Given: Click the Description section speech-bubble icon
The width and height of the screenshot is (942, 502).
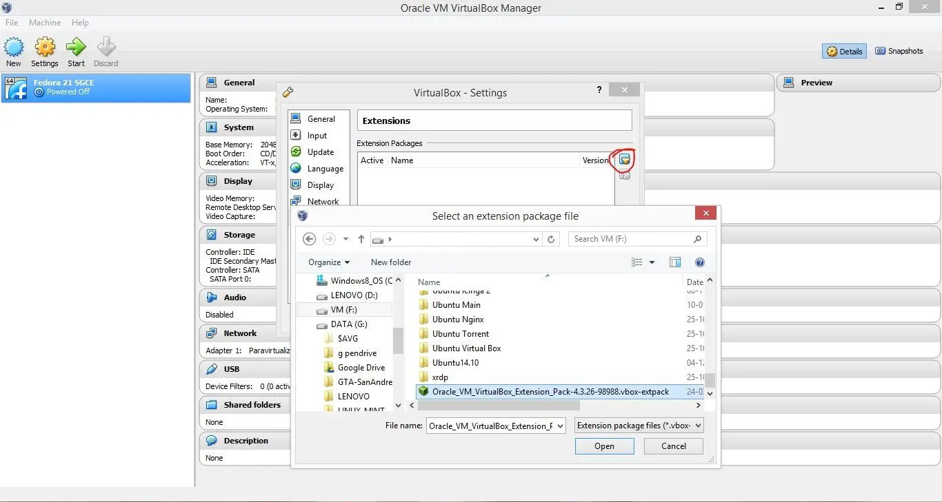Looking at the screenshot, I should (212, 441).
